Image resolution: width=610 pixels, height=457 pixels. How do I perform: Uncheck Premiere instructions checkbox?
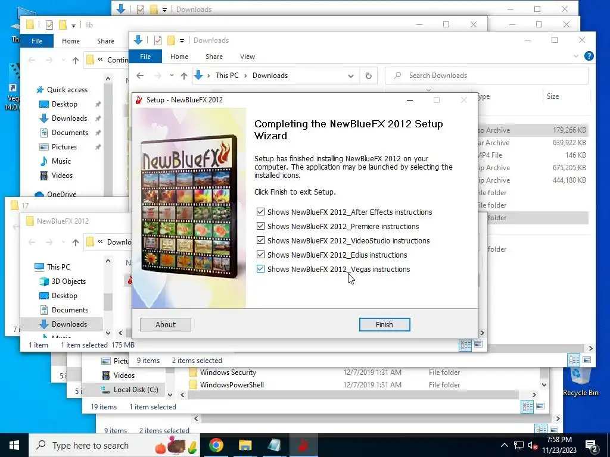pos(260,226)
